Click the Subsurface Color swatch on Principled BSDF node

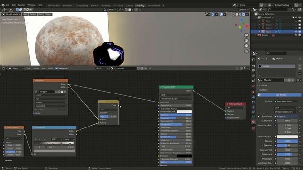pos(184,112)
